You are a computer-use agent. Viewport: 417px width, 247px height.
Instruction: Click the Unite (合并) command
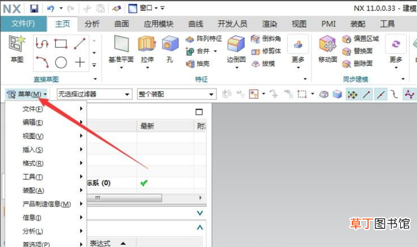coord(198,51)
